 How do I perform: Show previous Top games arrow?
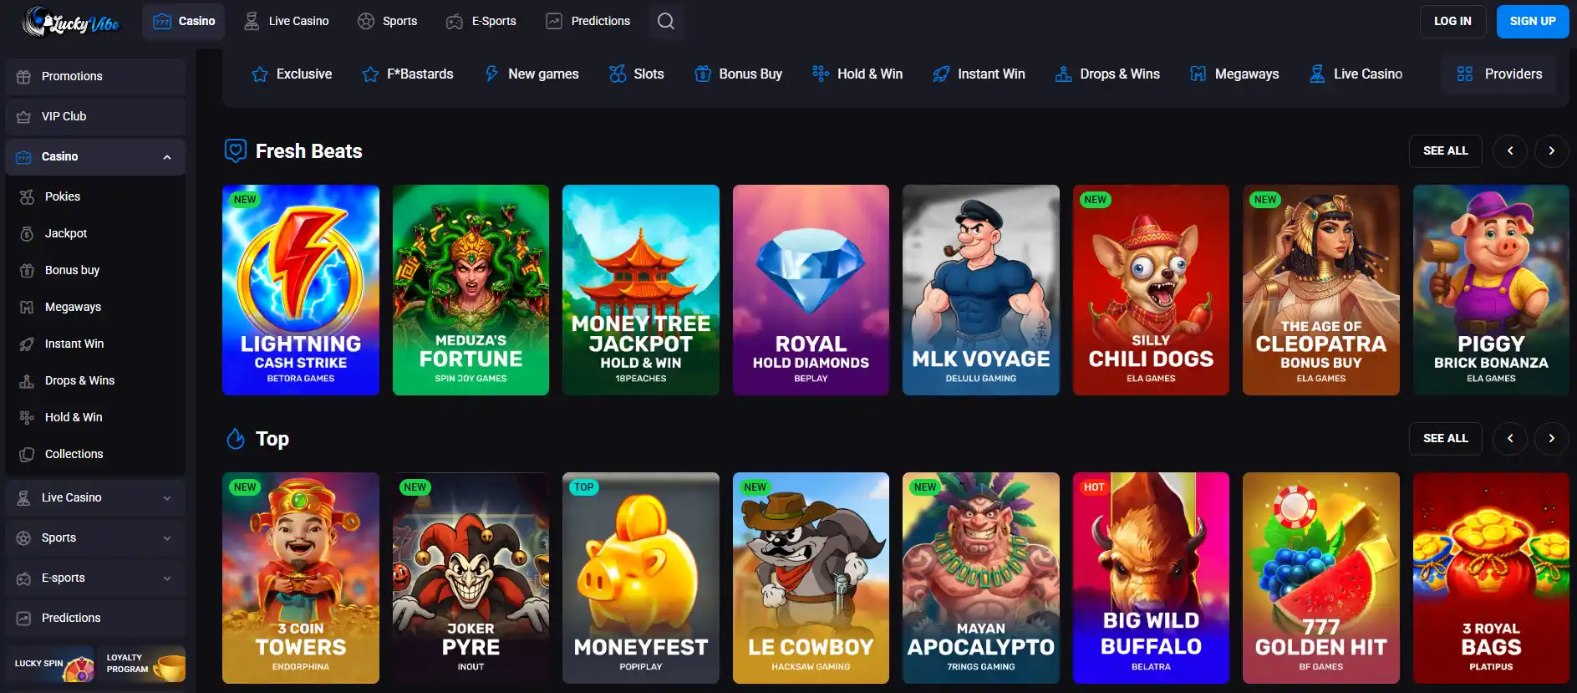click(x=1510, y=438)
